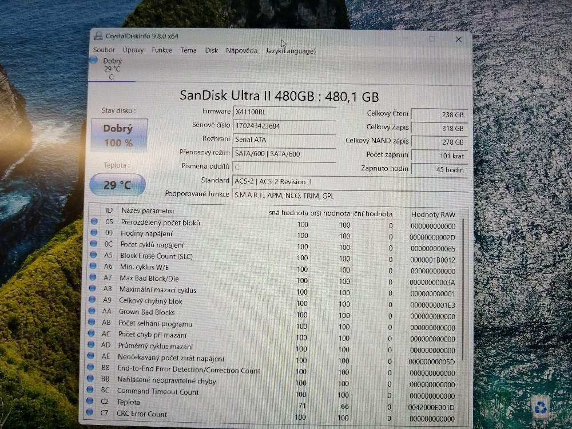Click the RAW value 0042000E001D
The height and width of the screenshot is (429, 572).
[x=431, y=407]
